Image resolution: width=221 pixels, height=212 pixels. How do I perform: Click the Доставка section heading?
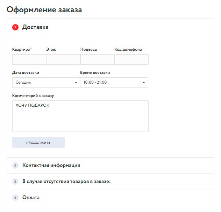pyautogui.click(x=35, y=27)
